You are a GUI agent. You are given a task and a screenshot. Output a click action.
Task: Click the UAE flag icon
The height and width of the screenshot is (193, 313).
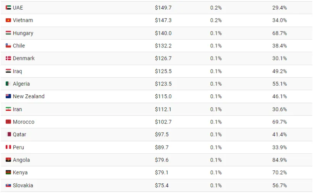click(8, 8)
